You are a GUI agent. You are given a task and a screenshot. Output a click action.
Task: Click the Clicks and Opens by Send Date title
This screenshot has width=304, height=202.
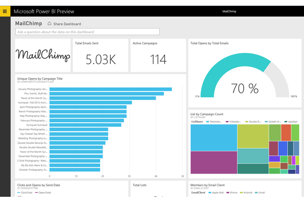(x=38, y=185)
